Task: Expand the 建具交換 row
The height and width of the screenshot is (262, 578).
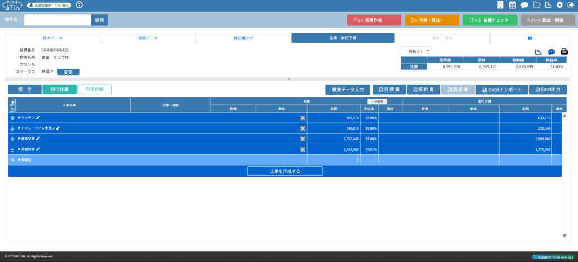Action: pyautogui.click(x=20, y=139)
